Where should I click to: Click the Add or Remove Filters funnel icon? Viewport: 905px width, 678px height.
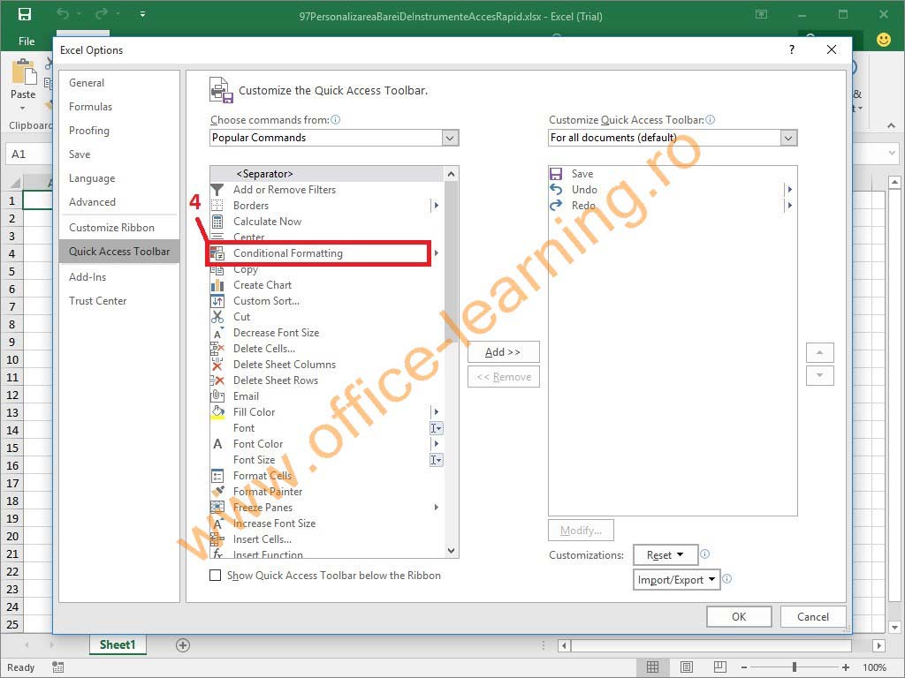[217, 190]
